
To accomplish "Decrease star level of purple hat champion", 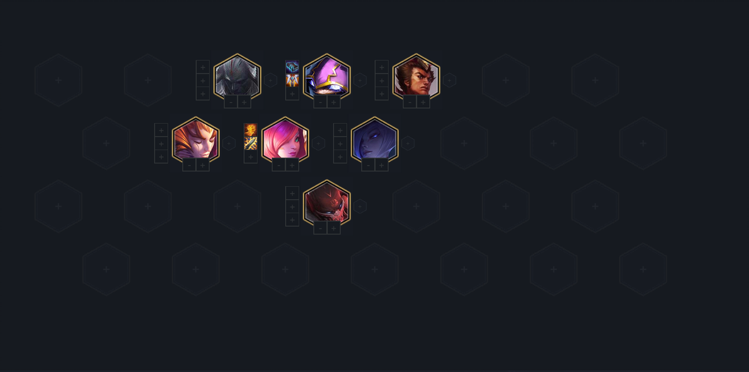I will coord(320,102).
